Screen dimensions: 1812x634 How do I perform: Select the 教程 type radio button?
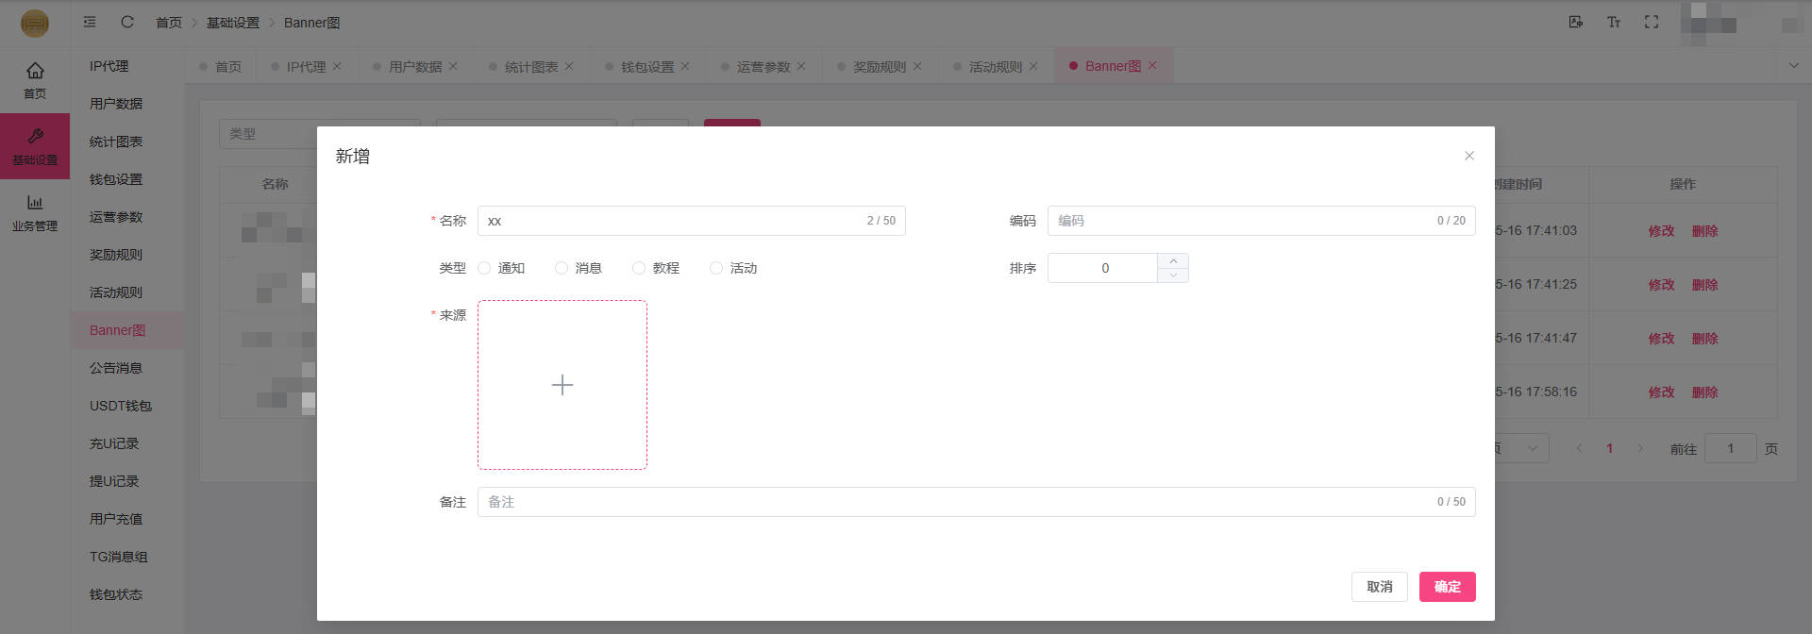pos(639,268)
